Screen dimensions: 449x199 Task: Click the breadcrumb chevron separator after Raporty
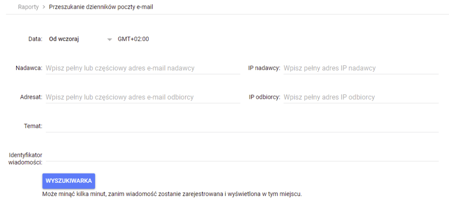click(x=44, y=7)
